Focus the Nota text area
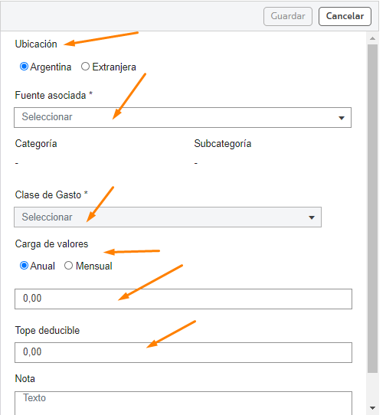Screen dimensions: 386x415 point(183,404)
